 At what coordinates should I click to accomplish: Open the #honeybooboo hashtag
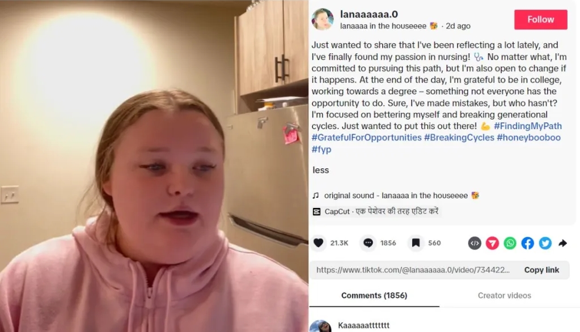(x=528, y=138)
